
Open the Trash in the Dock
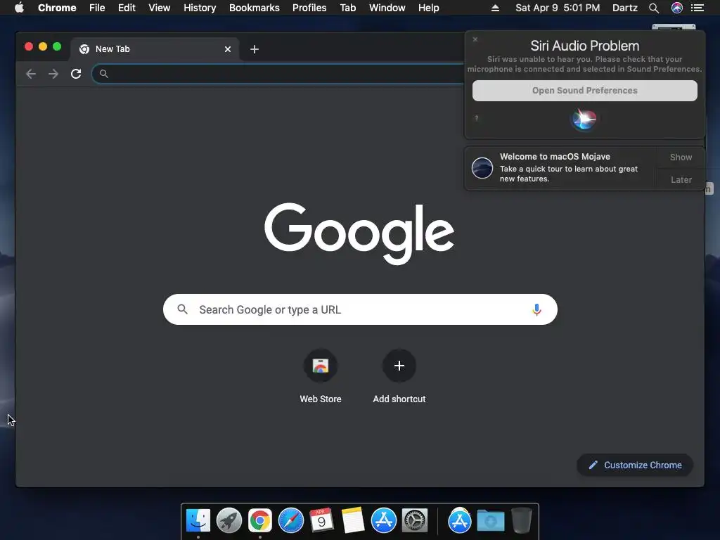(x=522, y=521)
